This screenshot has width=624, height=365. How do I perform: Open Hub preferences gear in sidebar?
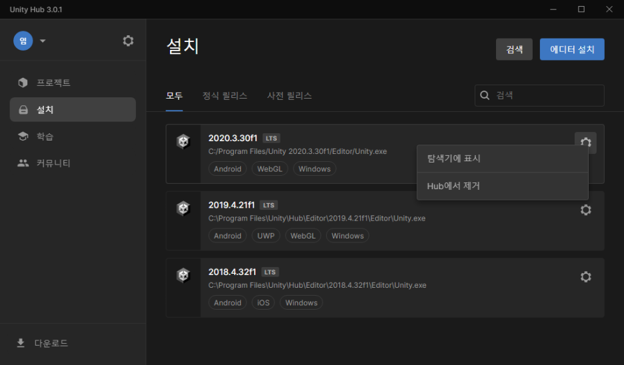tap(128, 41)
